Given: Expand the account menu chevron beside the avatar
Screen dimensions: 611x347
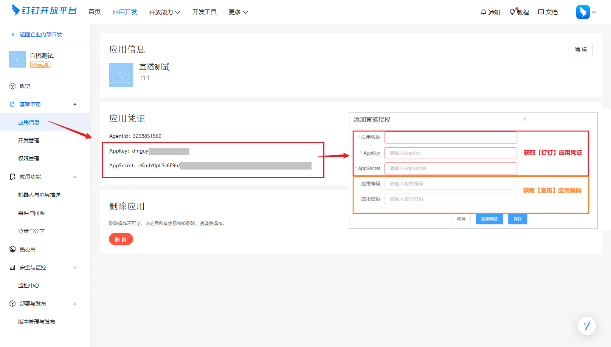Looking at the screenshot, I should [x=594, y=12].
